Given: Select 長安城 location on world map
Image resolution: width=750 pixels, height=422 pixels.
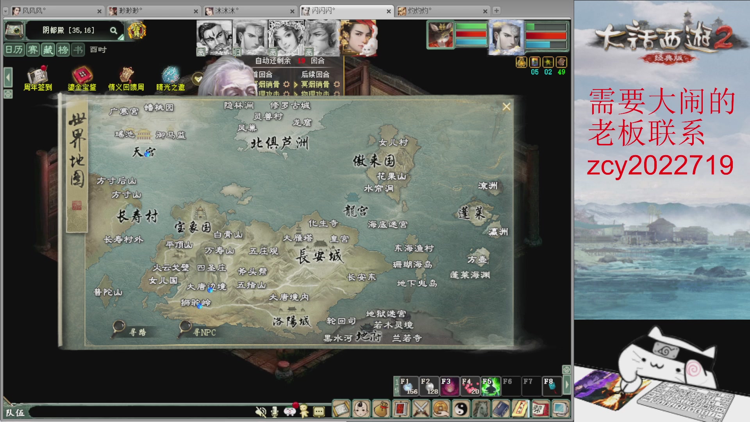Looking at the screenshot, I should tap(319, 256).
